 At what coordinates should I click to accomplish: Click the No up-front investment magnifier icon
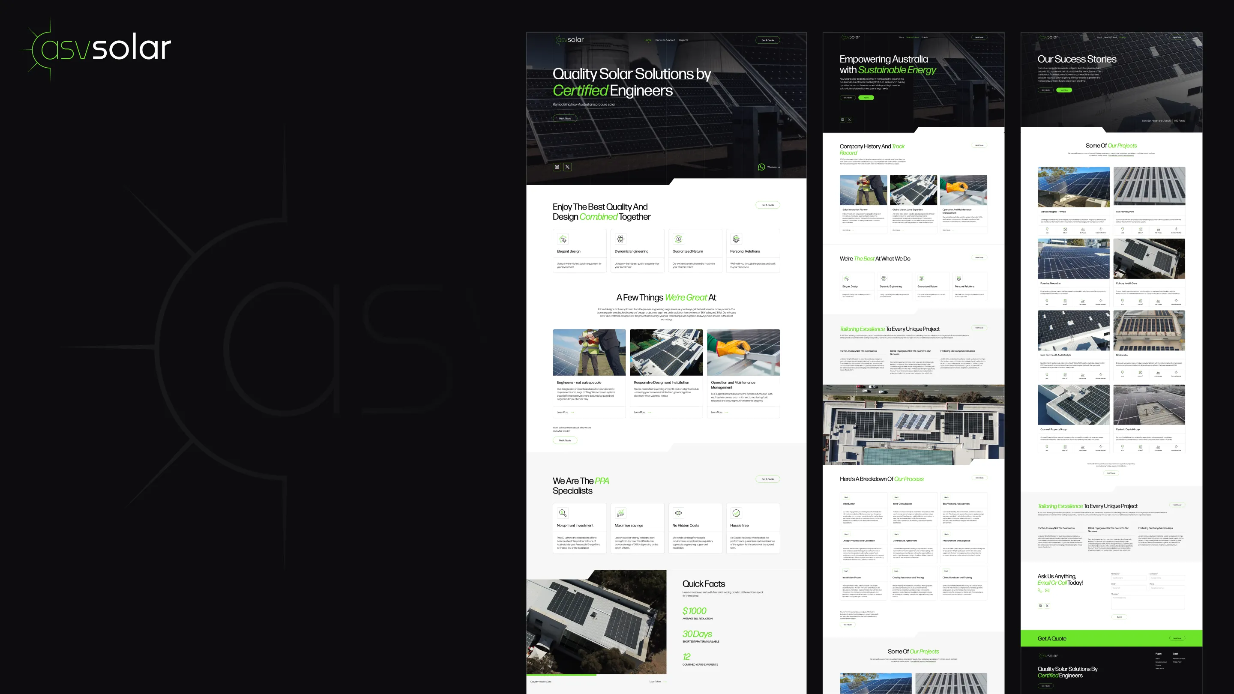(x=563, y=513)
